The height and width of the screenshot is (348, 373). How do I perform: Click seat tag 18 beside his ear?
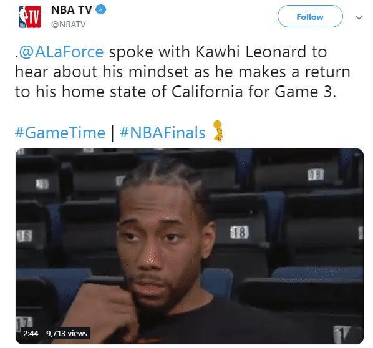pos(240,232)
